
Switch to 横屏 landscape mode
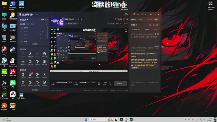tap(43, 20)
